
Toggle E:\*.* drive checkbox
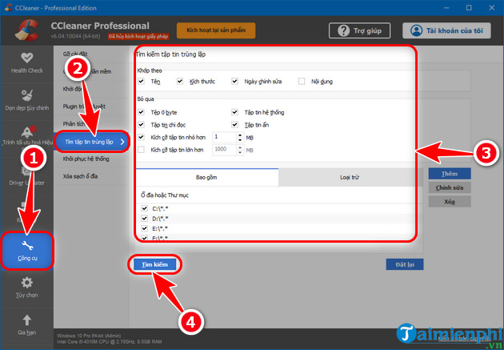pos(144,228)
